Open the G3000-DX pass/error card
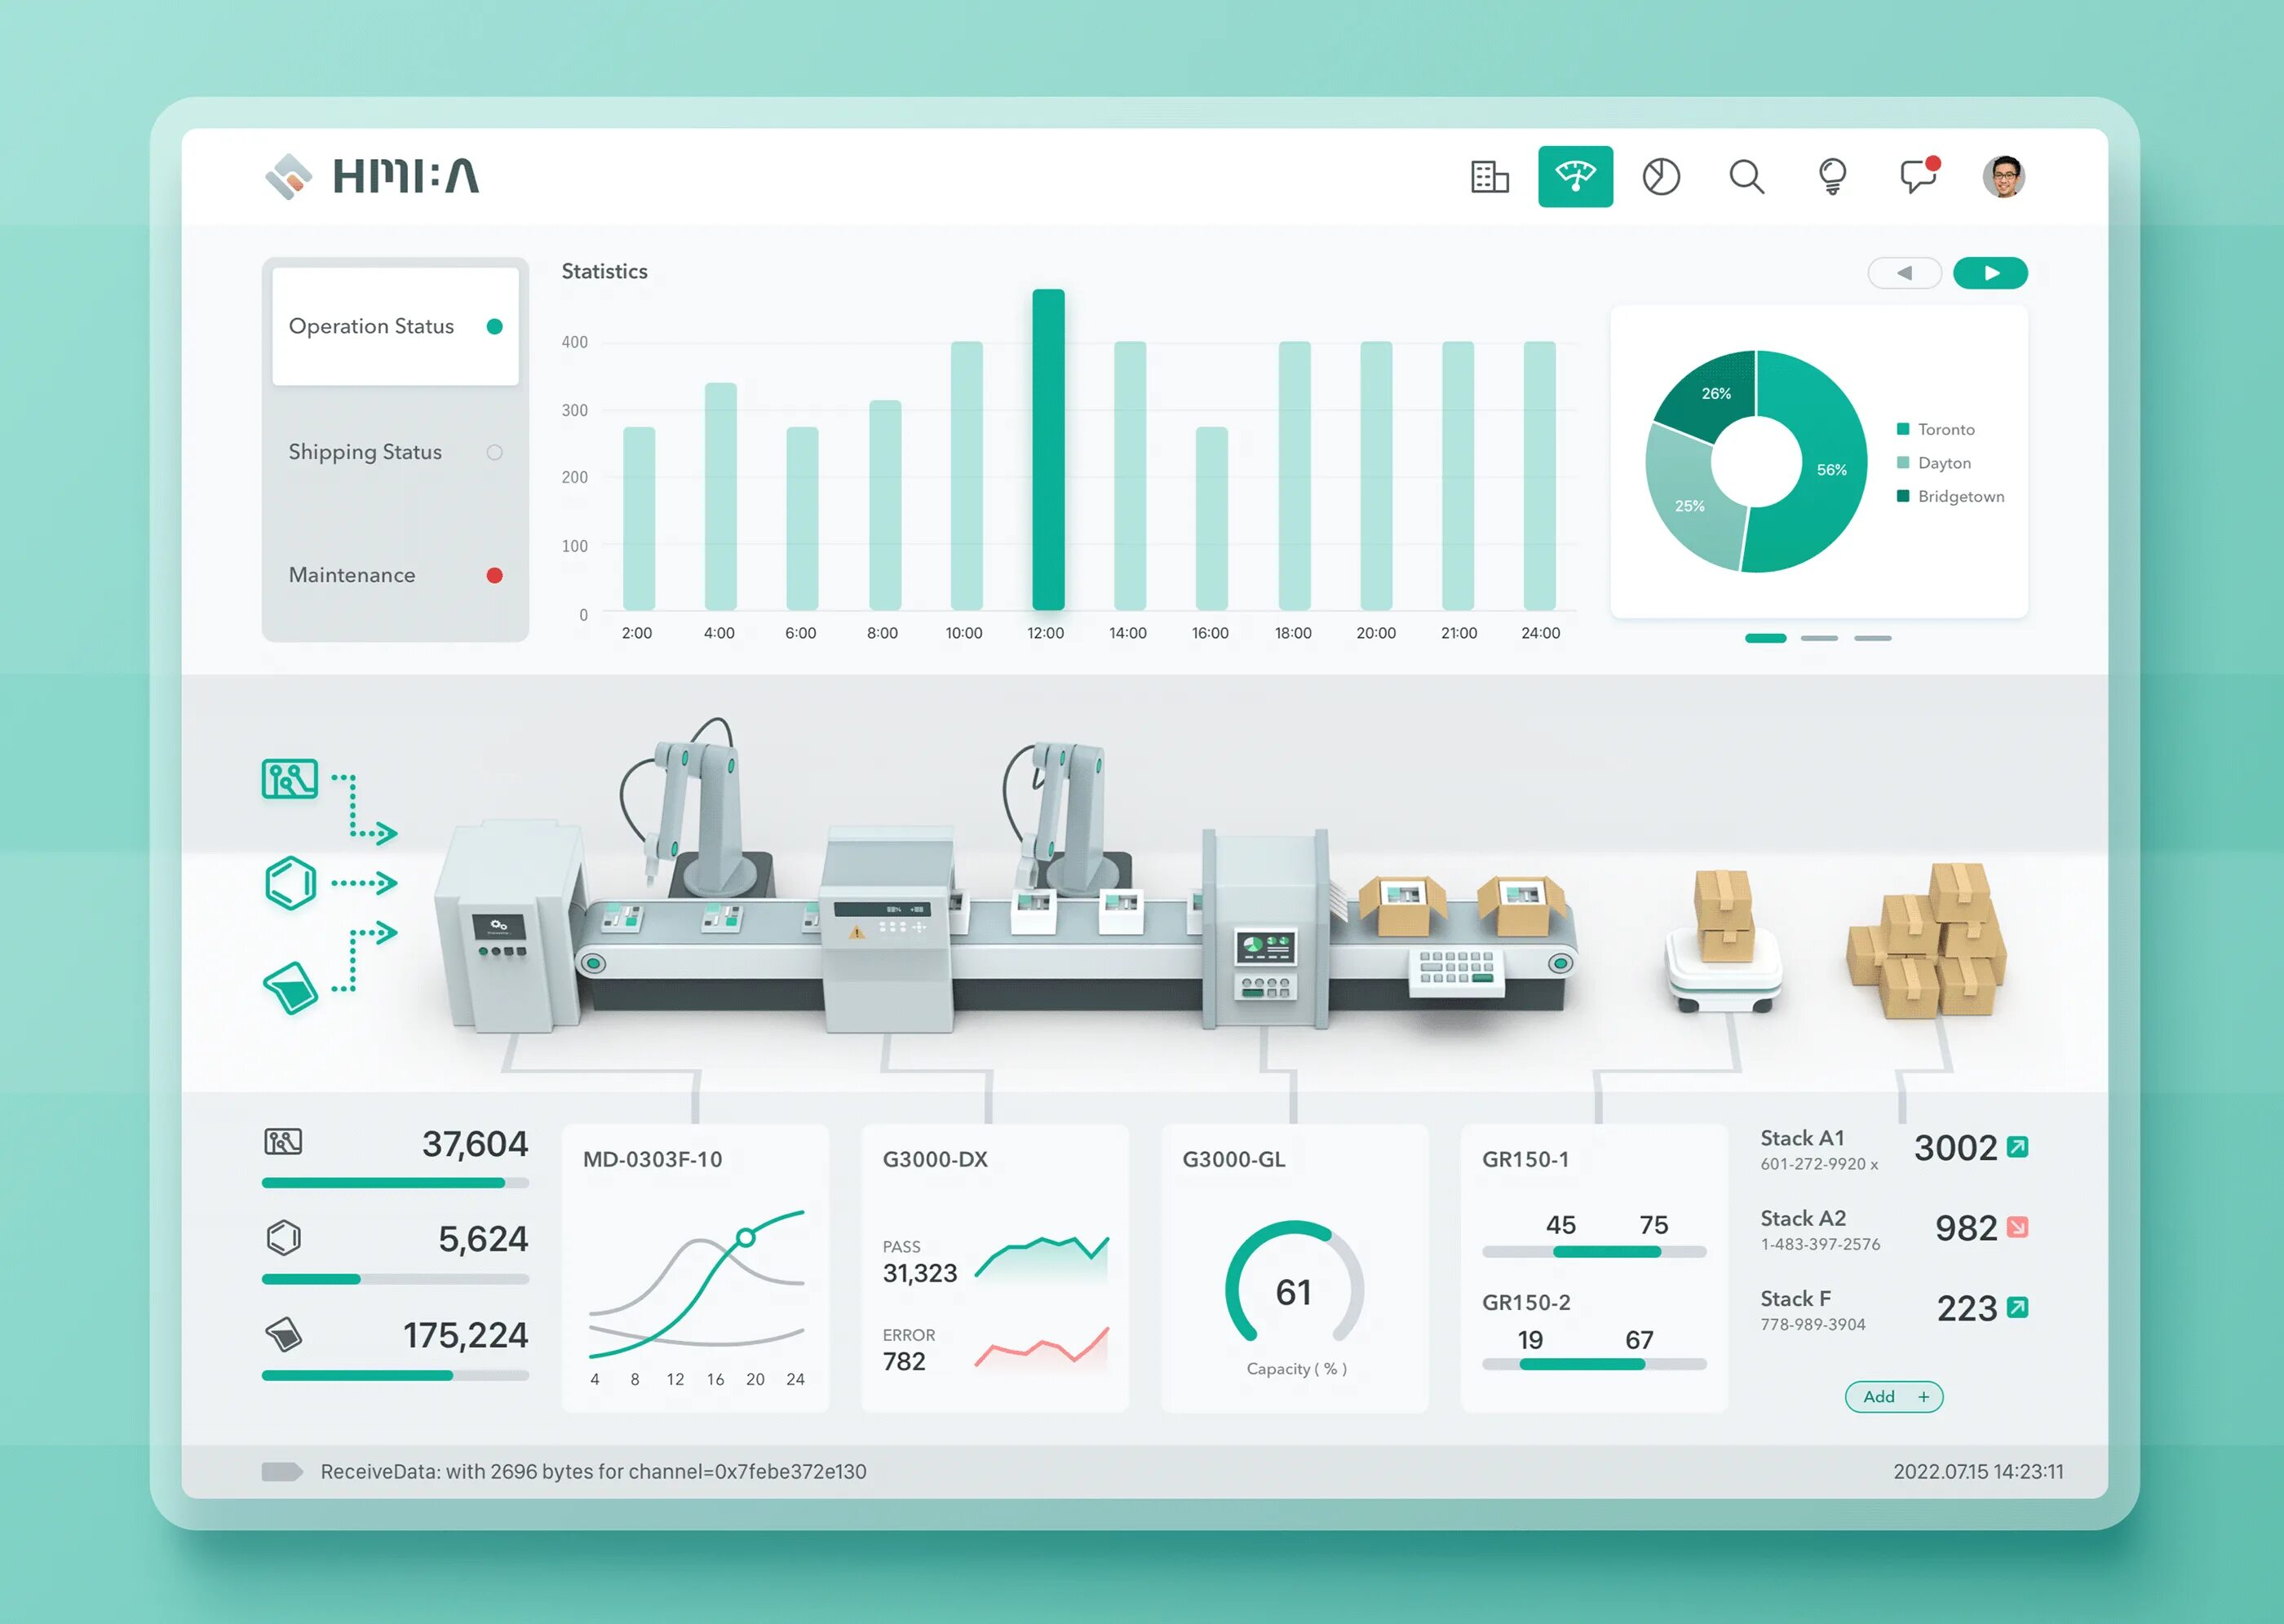The image size is (2284, 1624). click(994, 1267)
